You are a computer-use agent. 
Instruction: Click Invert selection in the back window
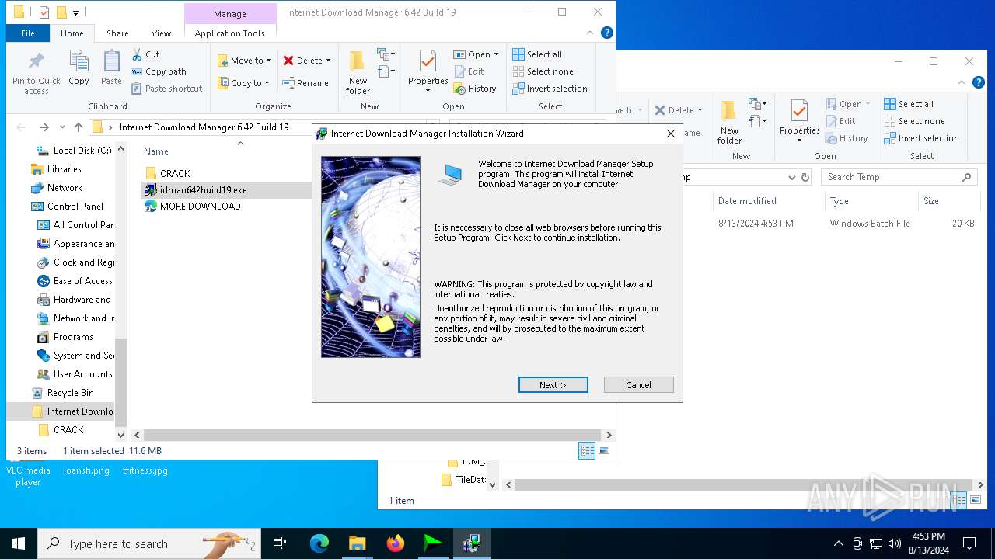pos(921,138)
